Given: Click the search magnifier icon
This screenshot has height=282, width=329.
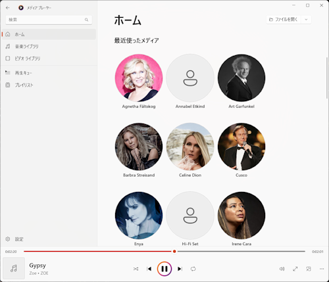Looking at the screenshot, I should pos(86,20).
